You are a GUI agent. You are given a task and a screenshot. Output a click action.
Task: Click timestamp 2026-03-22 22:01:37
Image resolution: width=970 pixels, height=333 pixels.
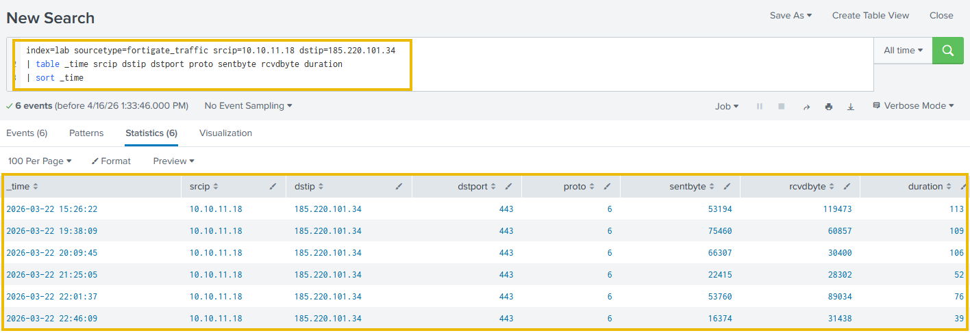(51, 297)
